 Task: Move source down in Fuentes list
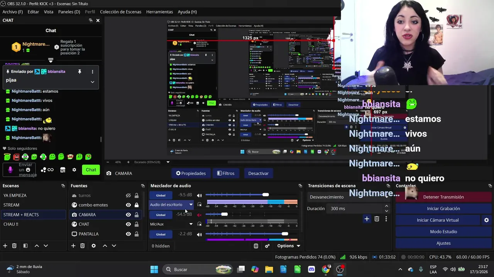(114, 246)
